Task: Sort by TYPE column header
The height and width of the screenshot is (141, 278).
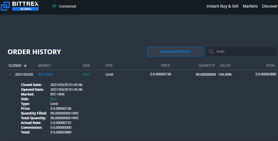Action: pyautogui.click(x=109, y=65)
